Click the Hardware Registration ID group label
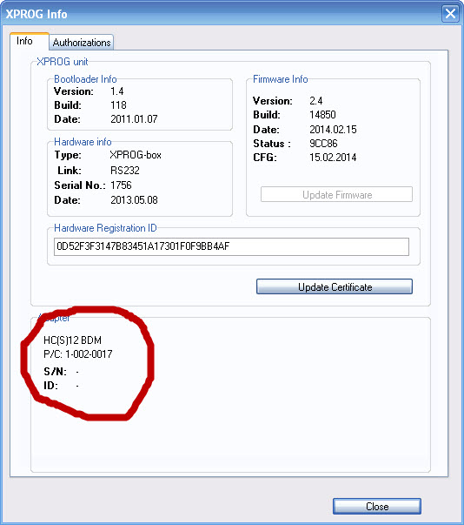 click(105, 228)
